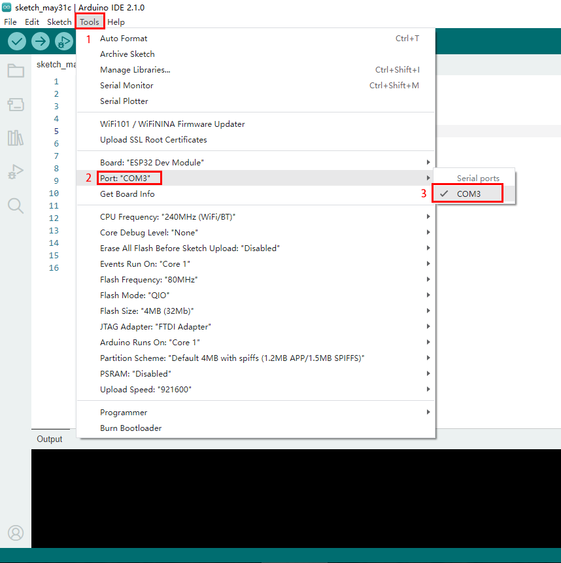
Task: Open the Debug sidebar panel icon
Action: 16,171
